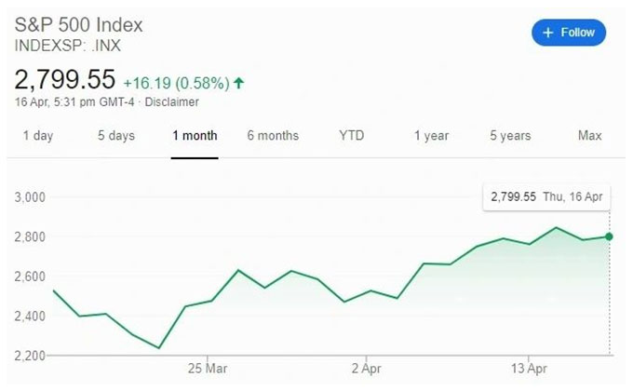This screenshot has height=391, width=633.
Task: Follow the S&P 500 Index
Action: coord(569,33)
